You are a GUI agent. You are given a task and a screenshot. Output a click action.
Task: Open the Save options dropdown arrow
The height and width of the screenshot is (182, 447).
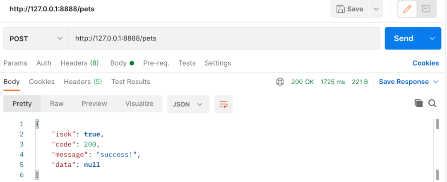click(376, 9)
